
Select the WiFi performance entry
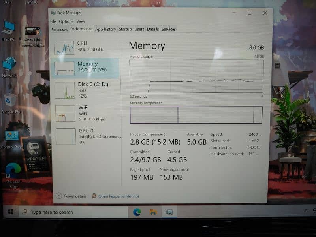pyautogui.click(x=87, y=113)
